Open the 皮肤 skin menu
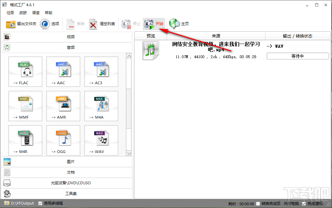Image resolution: width=332 pixels, height=208 pixels. (x=23, y=13)
